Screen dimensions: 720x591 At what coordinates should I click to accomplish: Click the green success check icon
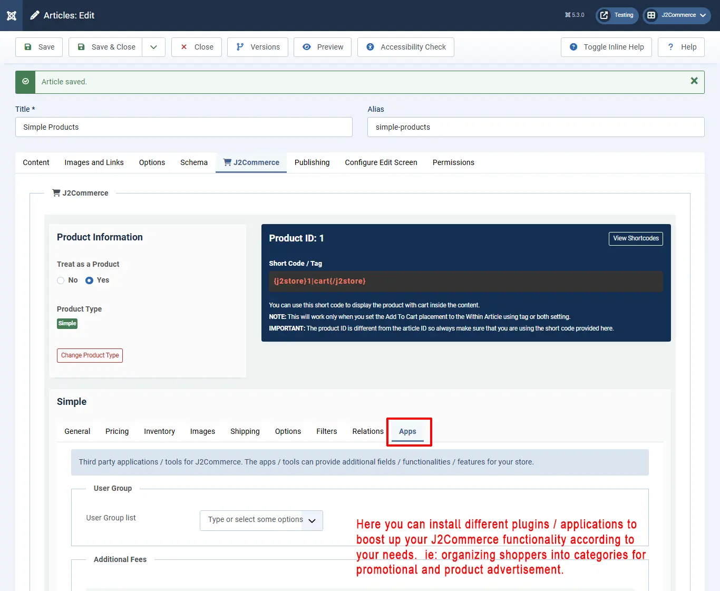point(25,82)
